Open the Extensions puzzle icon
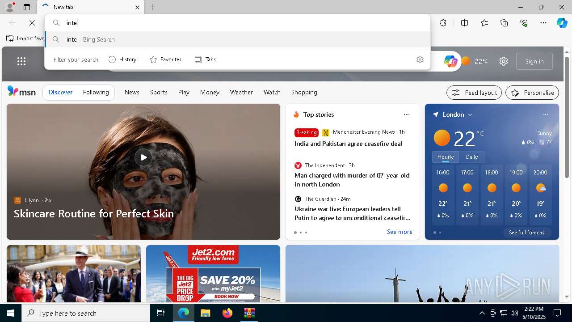This screenshot has width=572, height=322. [x=443, y=23]
